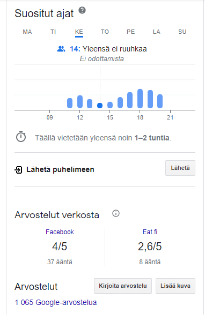Select the TI day tab
The image size is (205, 328).
[53, 32]
